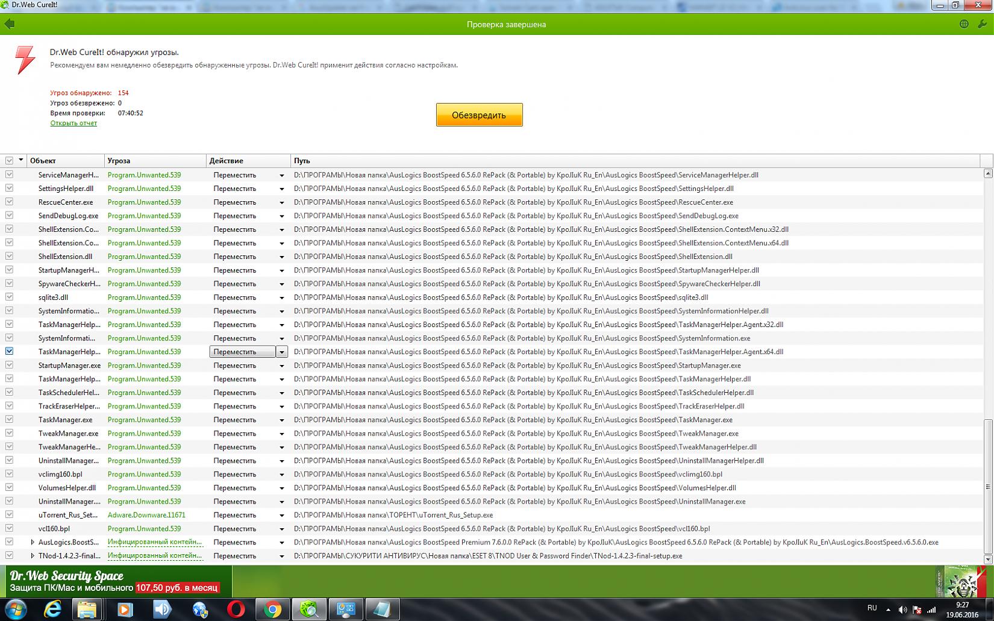Open the Dr.Web Security Space banner
This screenshot has height=621, width=994.
(116, 581)
